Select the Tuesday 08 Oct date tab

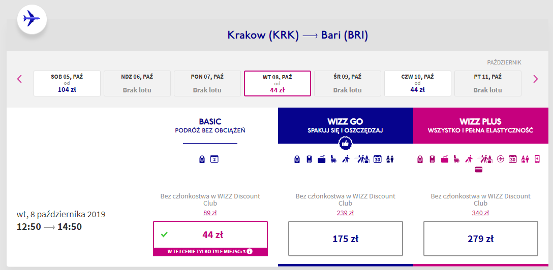click(278, 83)
